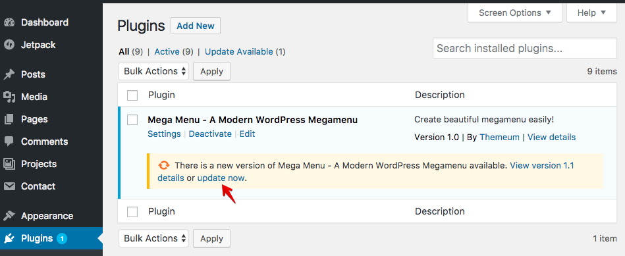Screen dimensions: 625x256
Task: Click the bottom Apply button
Action: pos(211,238)
